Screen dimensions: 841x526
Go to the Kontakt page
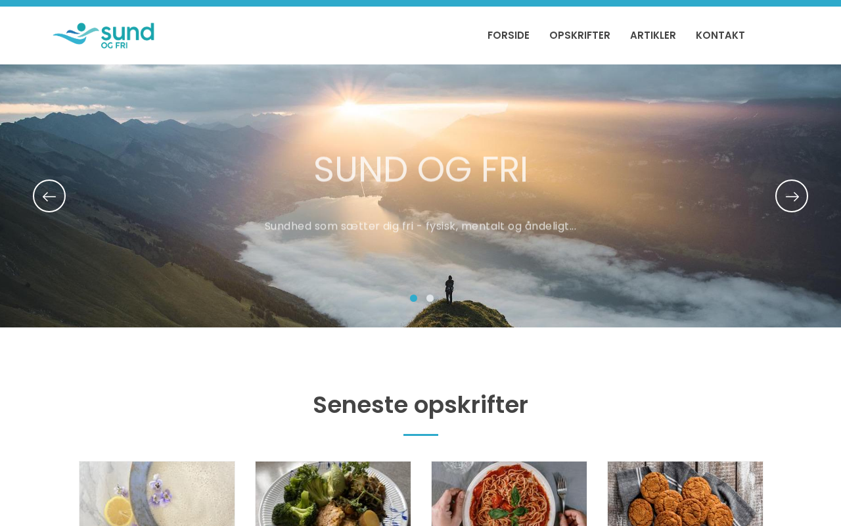tap(720, 36)
